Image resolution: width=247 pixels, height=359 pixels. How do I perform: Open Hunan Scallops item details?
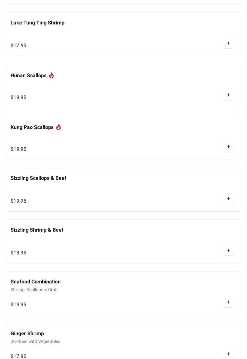coord(29,76)
